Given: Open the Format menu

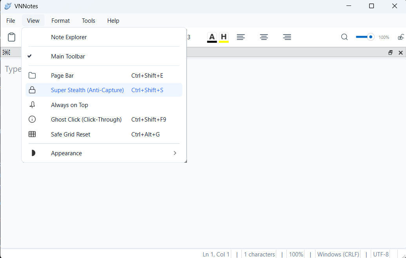Looking at the screenshot, I should tap(60, 20).
